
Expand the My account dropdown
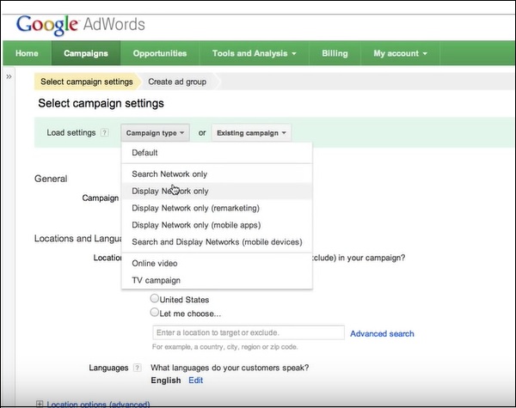(400, 53)
